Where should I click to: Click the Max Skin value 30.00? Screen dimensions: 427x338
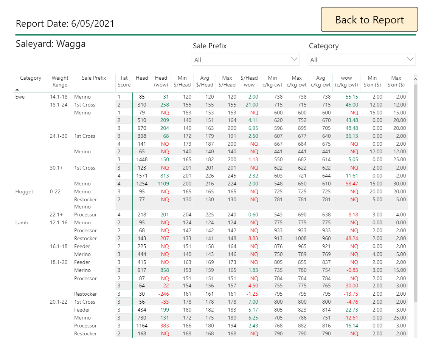[399, 184]
